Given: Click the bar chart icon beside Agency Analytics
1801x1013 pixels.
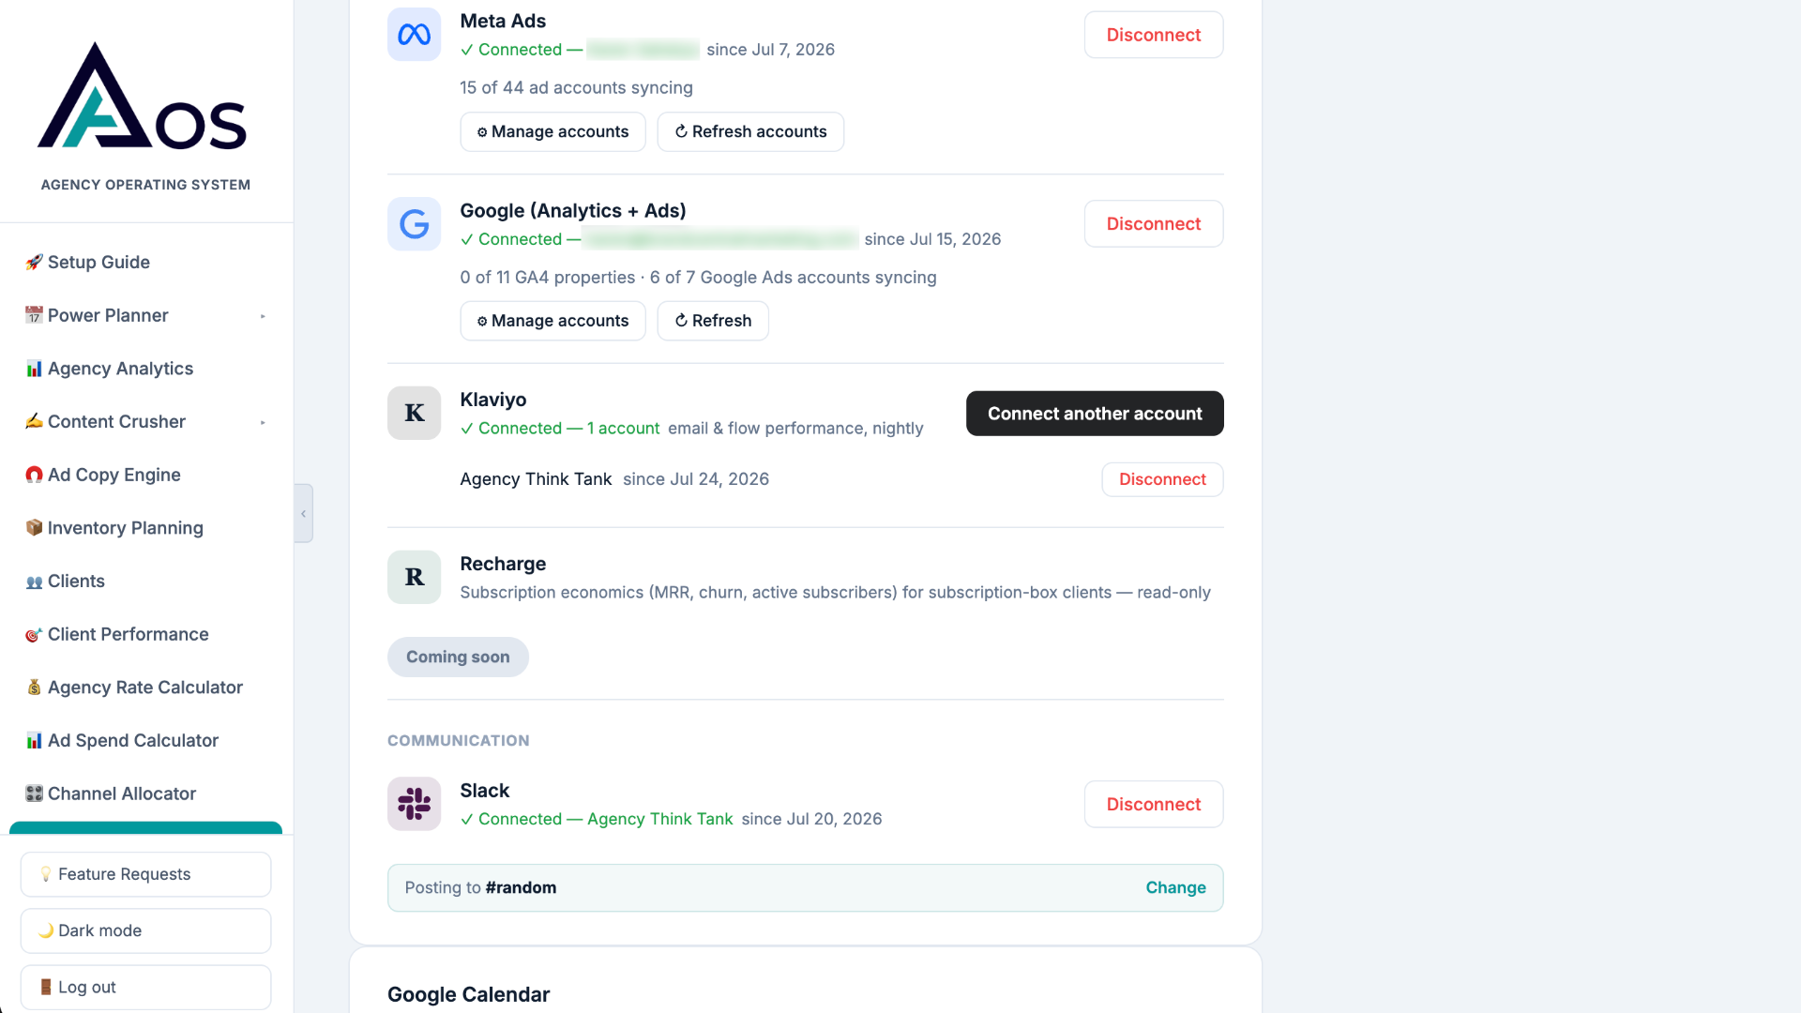Looking at the screenshot, I should coord(34,369).
